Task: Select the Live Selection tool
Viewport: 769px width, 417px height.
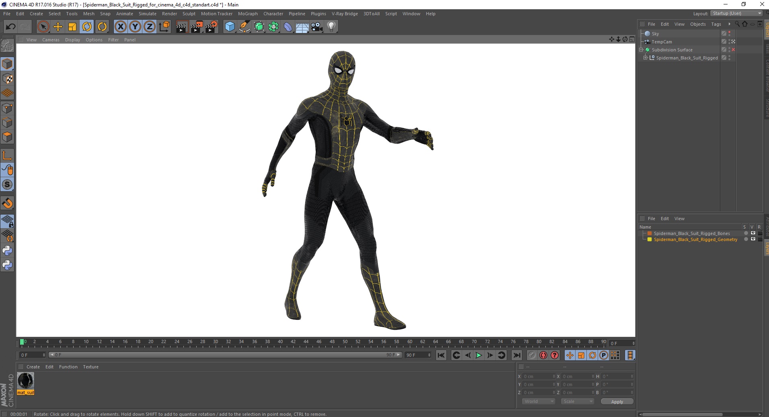Action: [x=43, y=27]
